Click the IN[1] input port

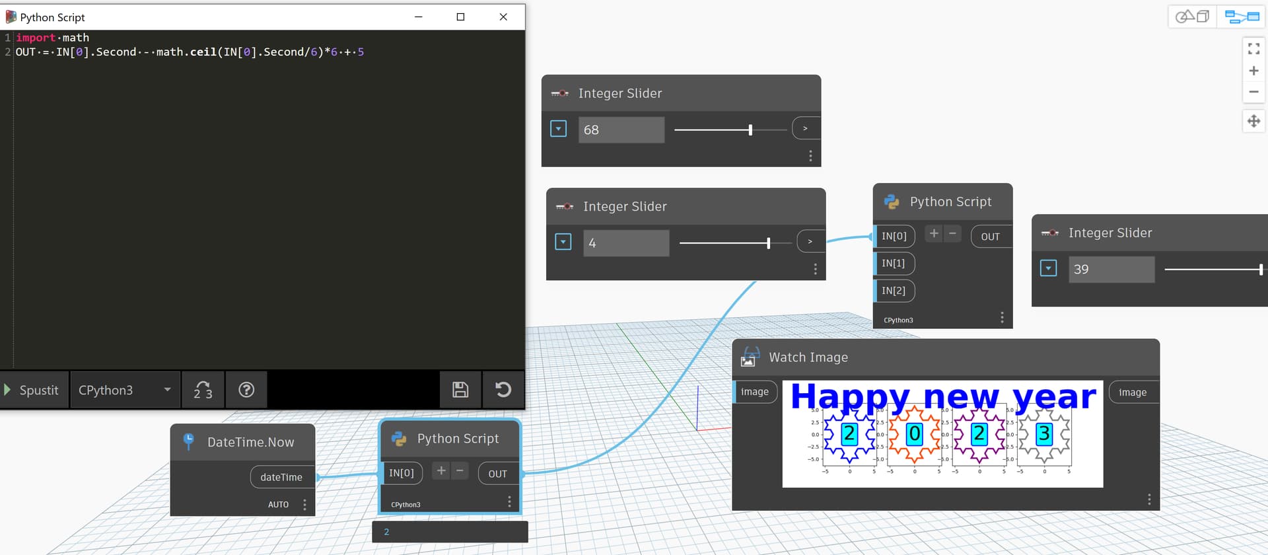tap(894, 264)
